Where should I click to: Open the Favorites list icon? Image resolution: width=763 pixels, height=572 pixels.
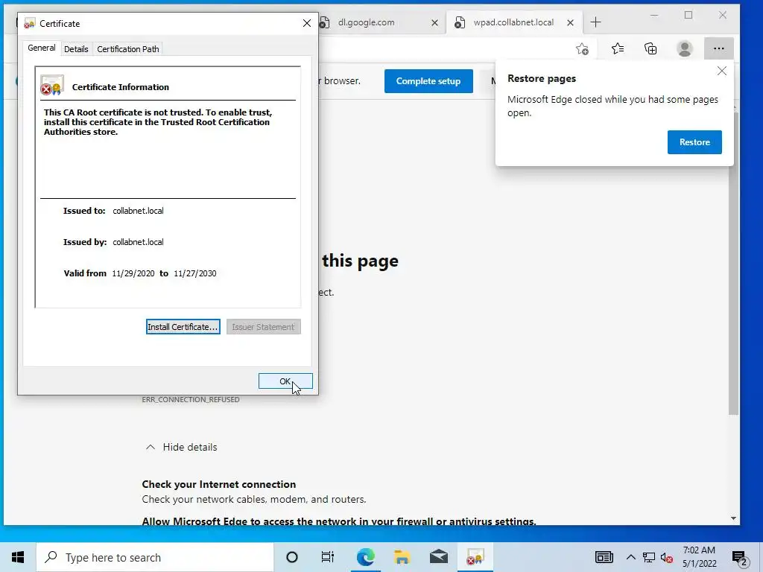pyautogui.click(x=618, y=48)
